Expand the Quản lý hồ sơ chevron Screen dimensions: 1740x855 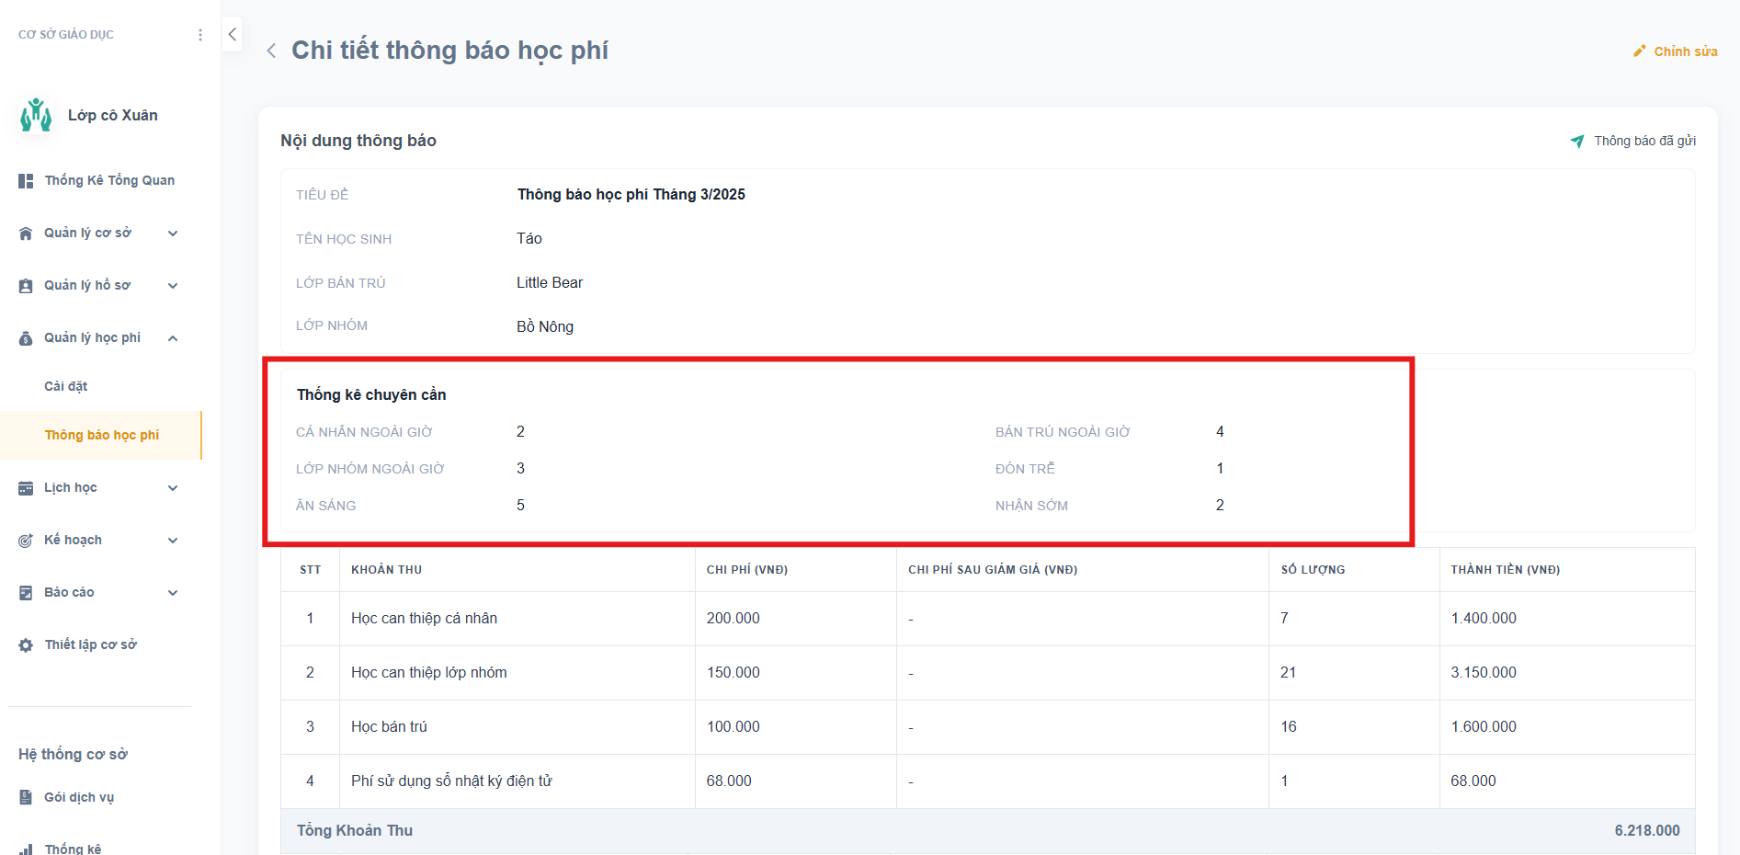(173, 286)
